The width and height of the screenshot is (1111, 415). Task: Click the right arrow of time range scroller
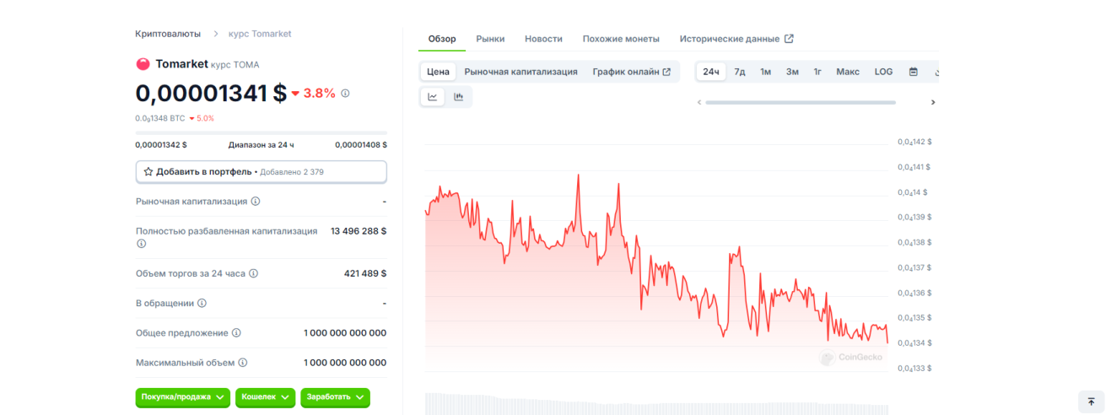coord(933,102)
